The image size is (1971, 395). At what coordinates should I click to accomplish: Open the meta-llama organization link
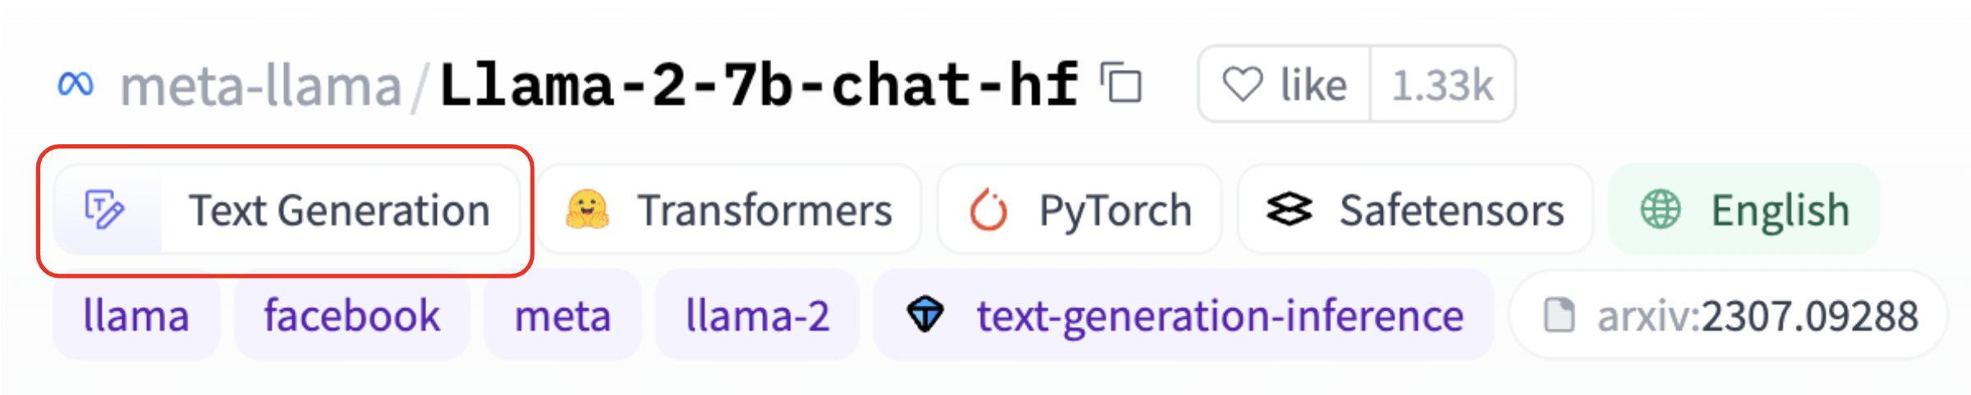coord(260,85)
